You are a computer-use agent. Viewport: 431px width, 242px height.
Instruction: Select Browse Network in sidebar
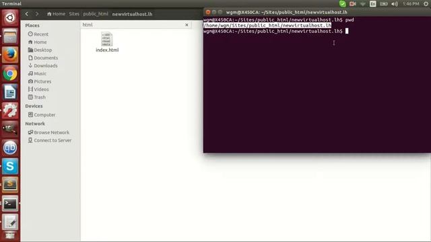tap(48, 132)
